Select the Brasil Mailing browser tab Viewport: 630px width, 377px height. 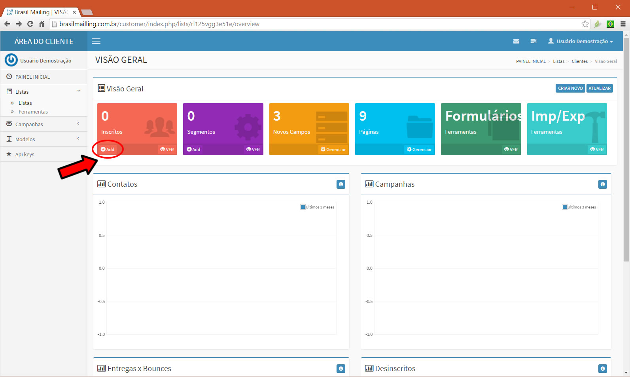click(x=42, y=12)
